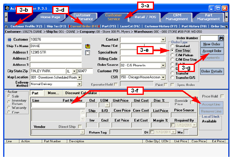231x157 pixels.
Task: Go to Customer History (F7)
Action: (161, 26)
